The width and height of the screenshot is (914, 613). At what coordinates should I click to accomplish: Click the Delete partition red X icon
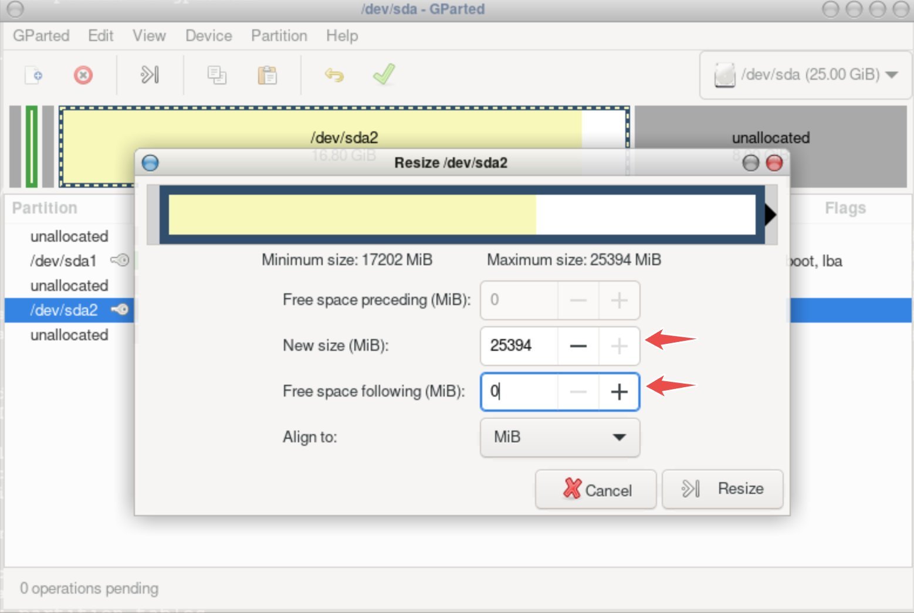click(83, 75)
